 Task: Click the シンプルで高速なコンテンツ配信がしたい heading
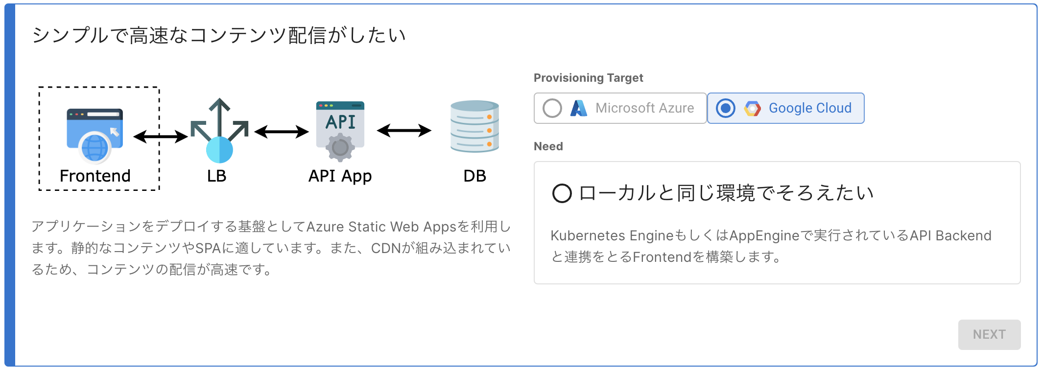click(219, 35)
